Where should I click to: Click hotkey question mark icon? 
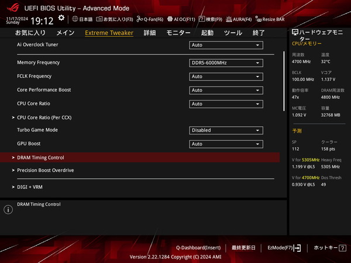(x=342, y=248)
